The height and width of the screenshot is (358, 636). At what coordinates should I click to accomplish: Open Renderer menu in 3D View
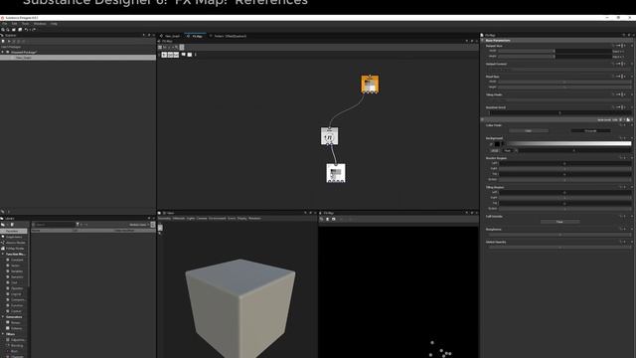click(x=254, y=219)
